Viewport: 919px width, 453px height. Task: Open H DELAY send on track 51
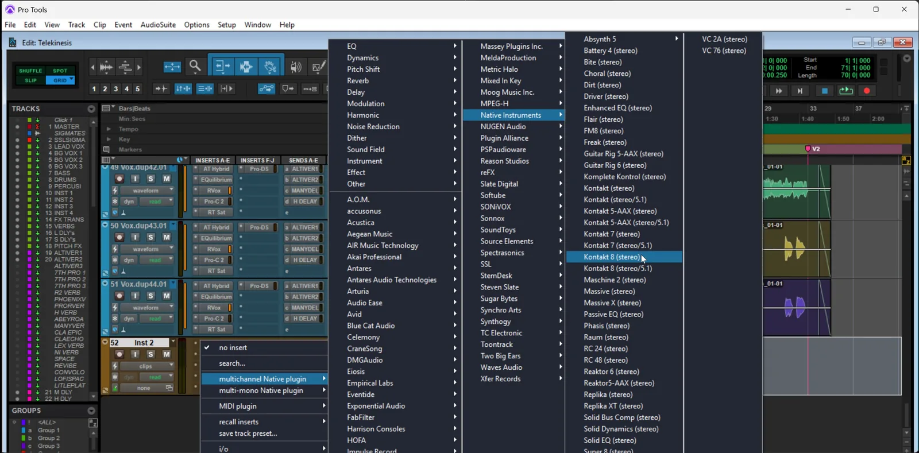303,319
